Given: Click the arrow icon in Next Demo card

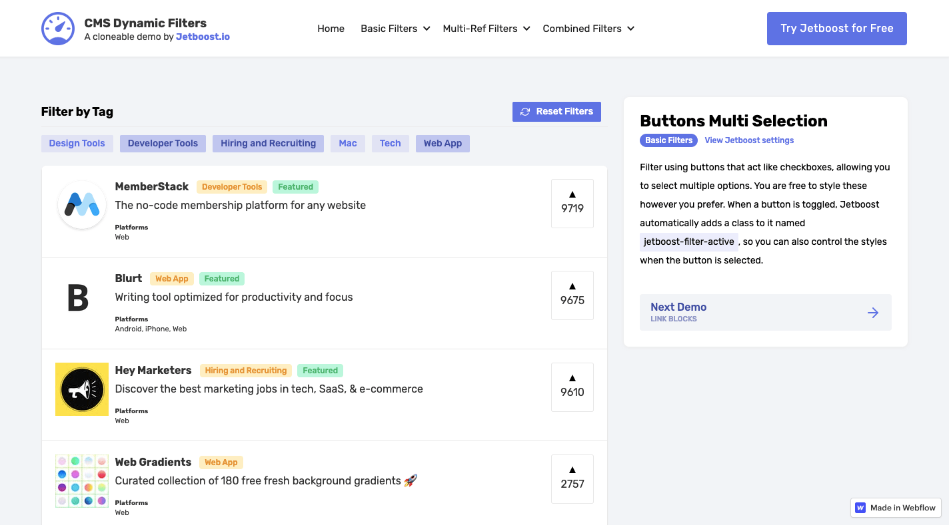Looking at the screenshot, I should coord(873,312).
